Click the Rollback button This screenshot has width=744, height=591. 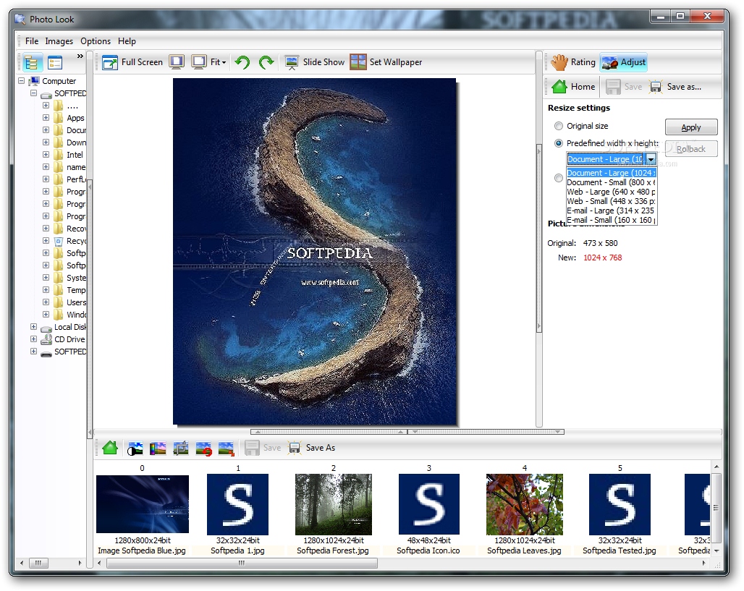691,149
